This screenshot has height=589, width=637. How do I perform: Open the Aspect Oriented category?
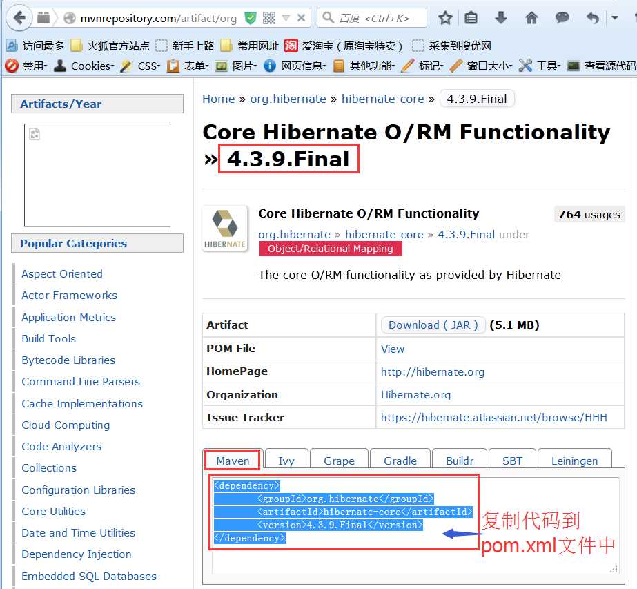[x=61, y=273]
